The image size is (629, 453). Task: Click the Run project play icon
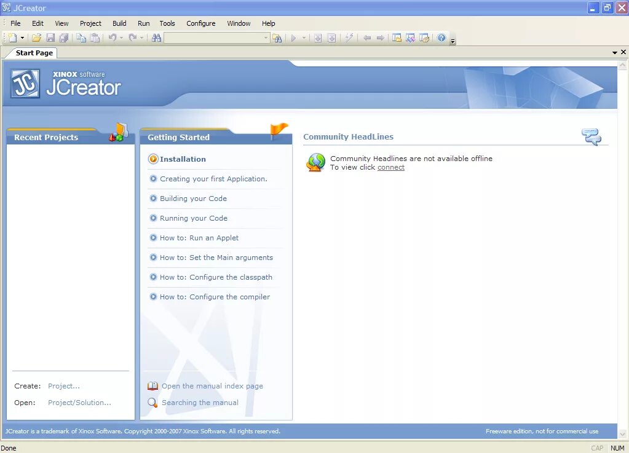[294, 37]
